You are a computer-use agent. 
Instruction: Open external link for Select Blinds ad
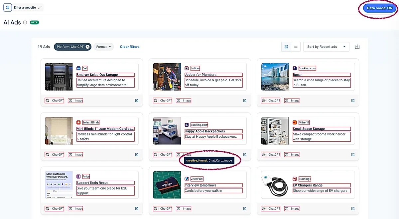pos(137,155)
